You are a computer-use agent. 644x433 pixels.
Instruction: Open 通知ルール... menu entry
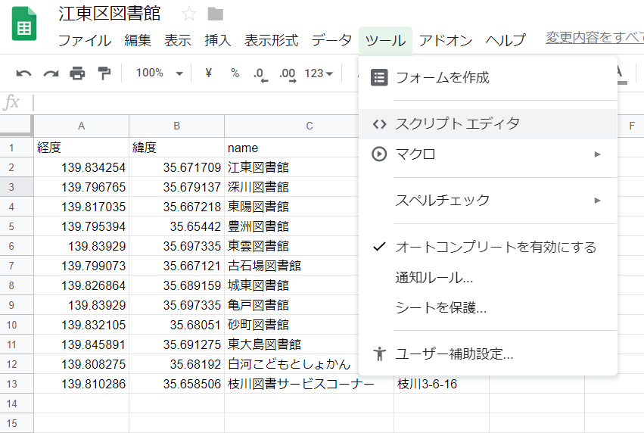pyautogui.click(x=488, y=278)
